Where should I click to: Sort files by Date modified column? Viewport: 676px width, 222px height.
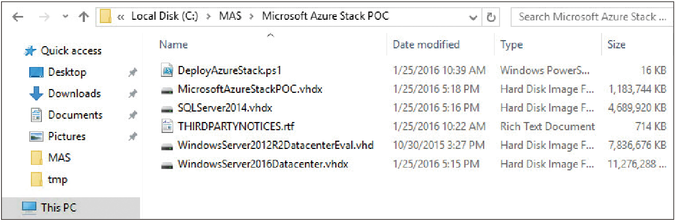(x=426, y=45)
